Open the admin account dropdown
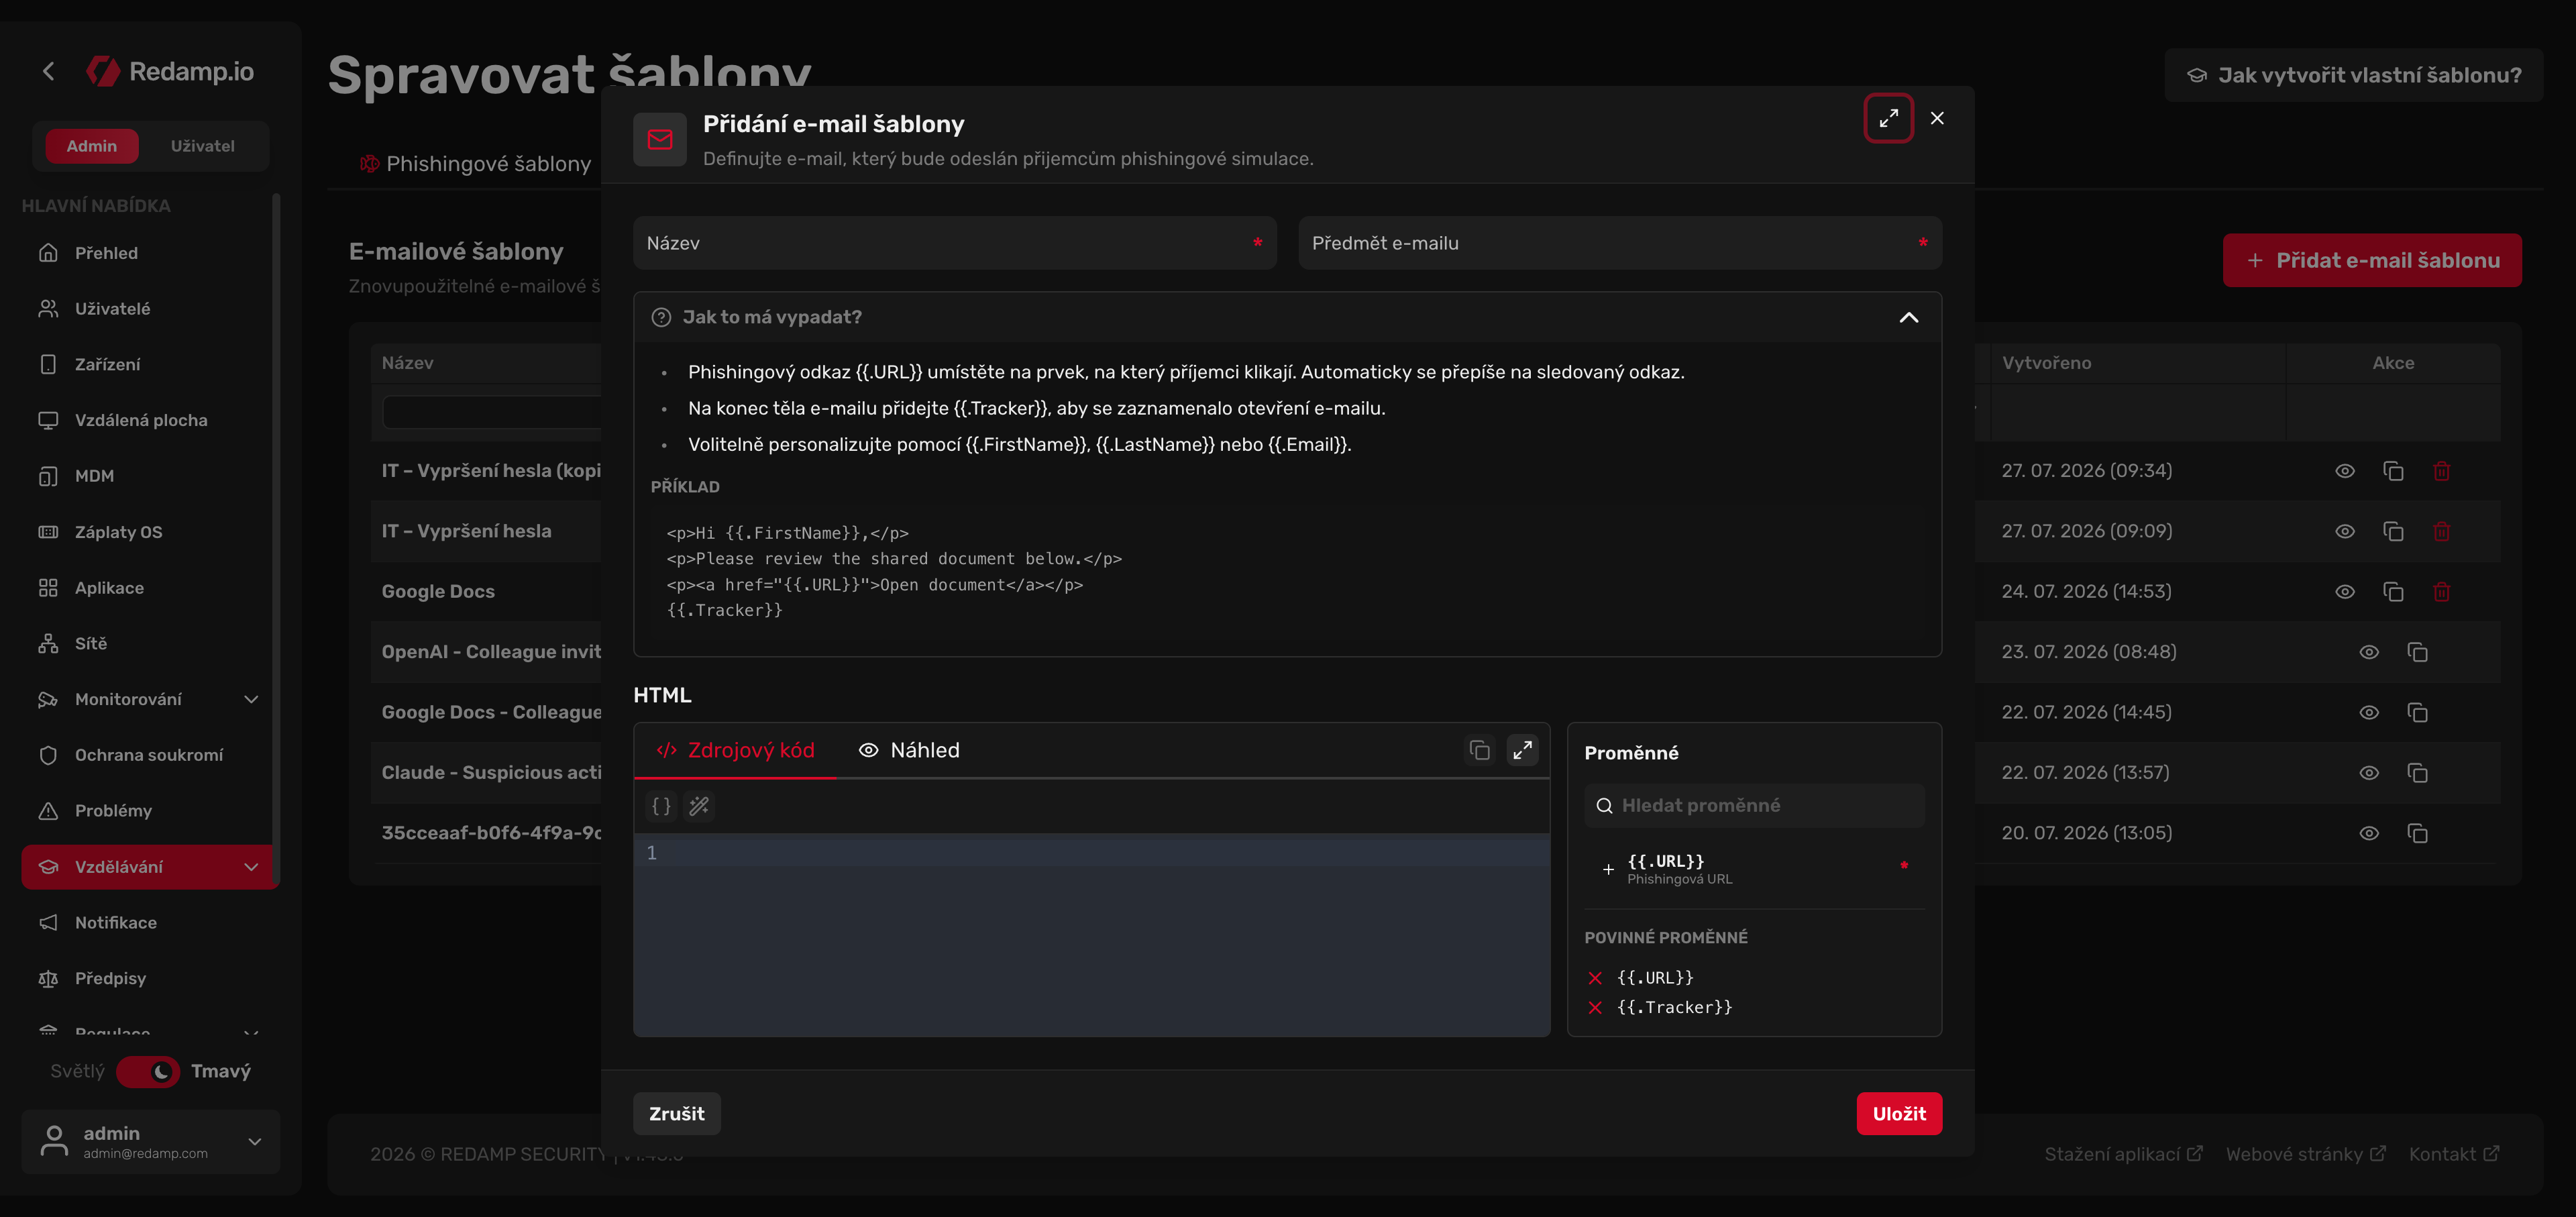Screen dimensions: 2576x1217 (x=150, y=1141)
